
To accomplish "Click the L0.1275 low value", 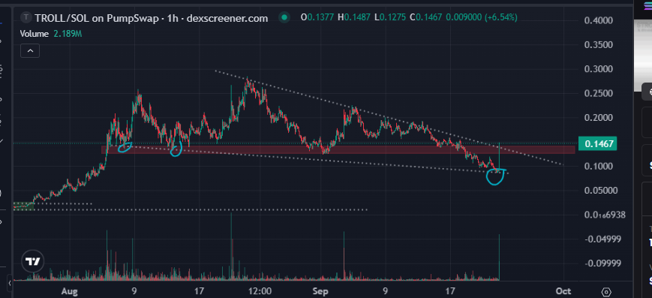I will [390, 17].
